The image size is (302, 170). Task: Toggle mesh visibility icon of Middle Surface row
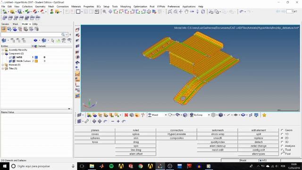[14, 61]
